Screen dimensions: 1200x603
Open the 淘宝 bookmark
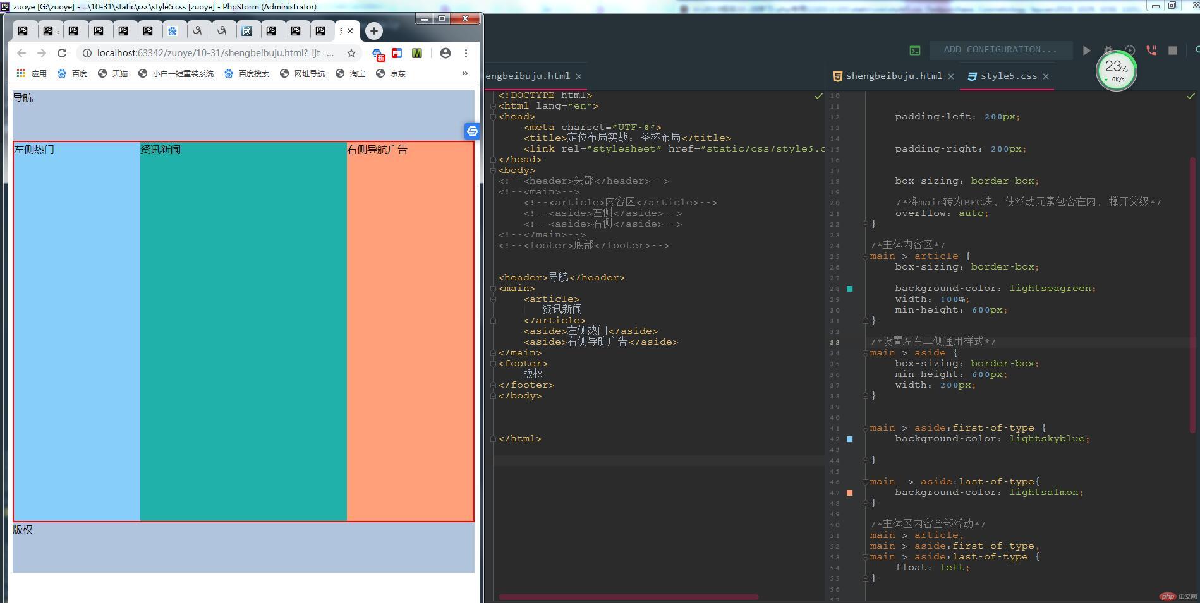click(x=350, y=73)
